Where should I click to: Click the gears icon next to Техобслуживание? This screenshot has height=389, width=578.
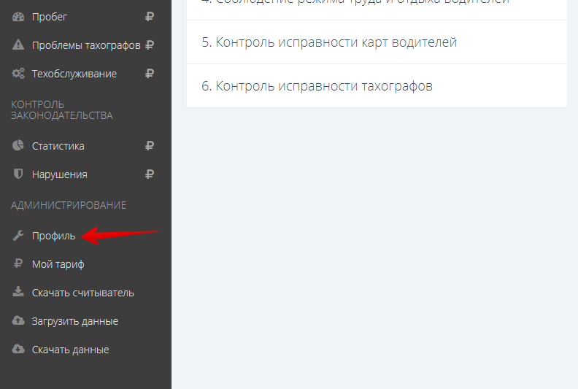(x=18, y=74)
